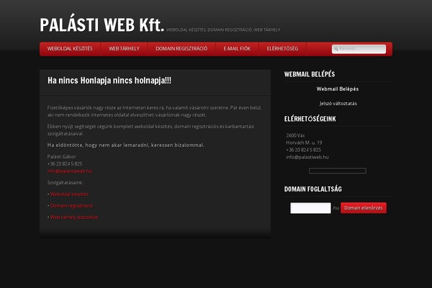Click the 2600 Vác address line
Image resolution: width=432 pixels, height=288 pixels.
[295, 135]
